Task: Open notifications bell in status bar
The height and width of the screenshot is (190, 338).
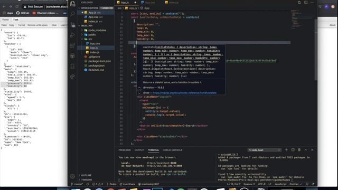Action: [313, 184]
